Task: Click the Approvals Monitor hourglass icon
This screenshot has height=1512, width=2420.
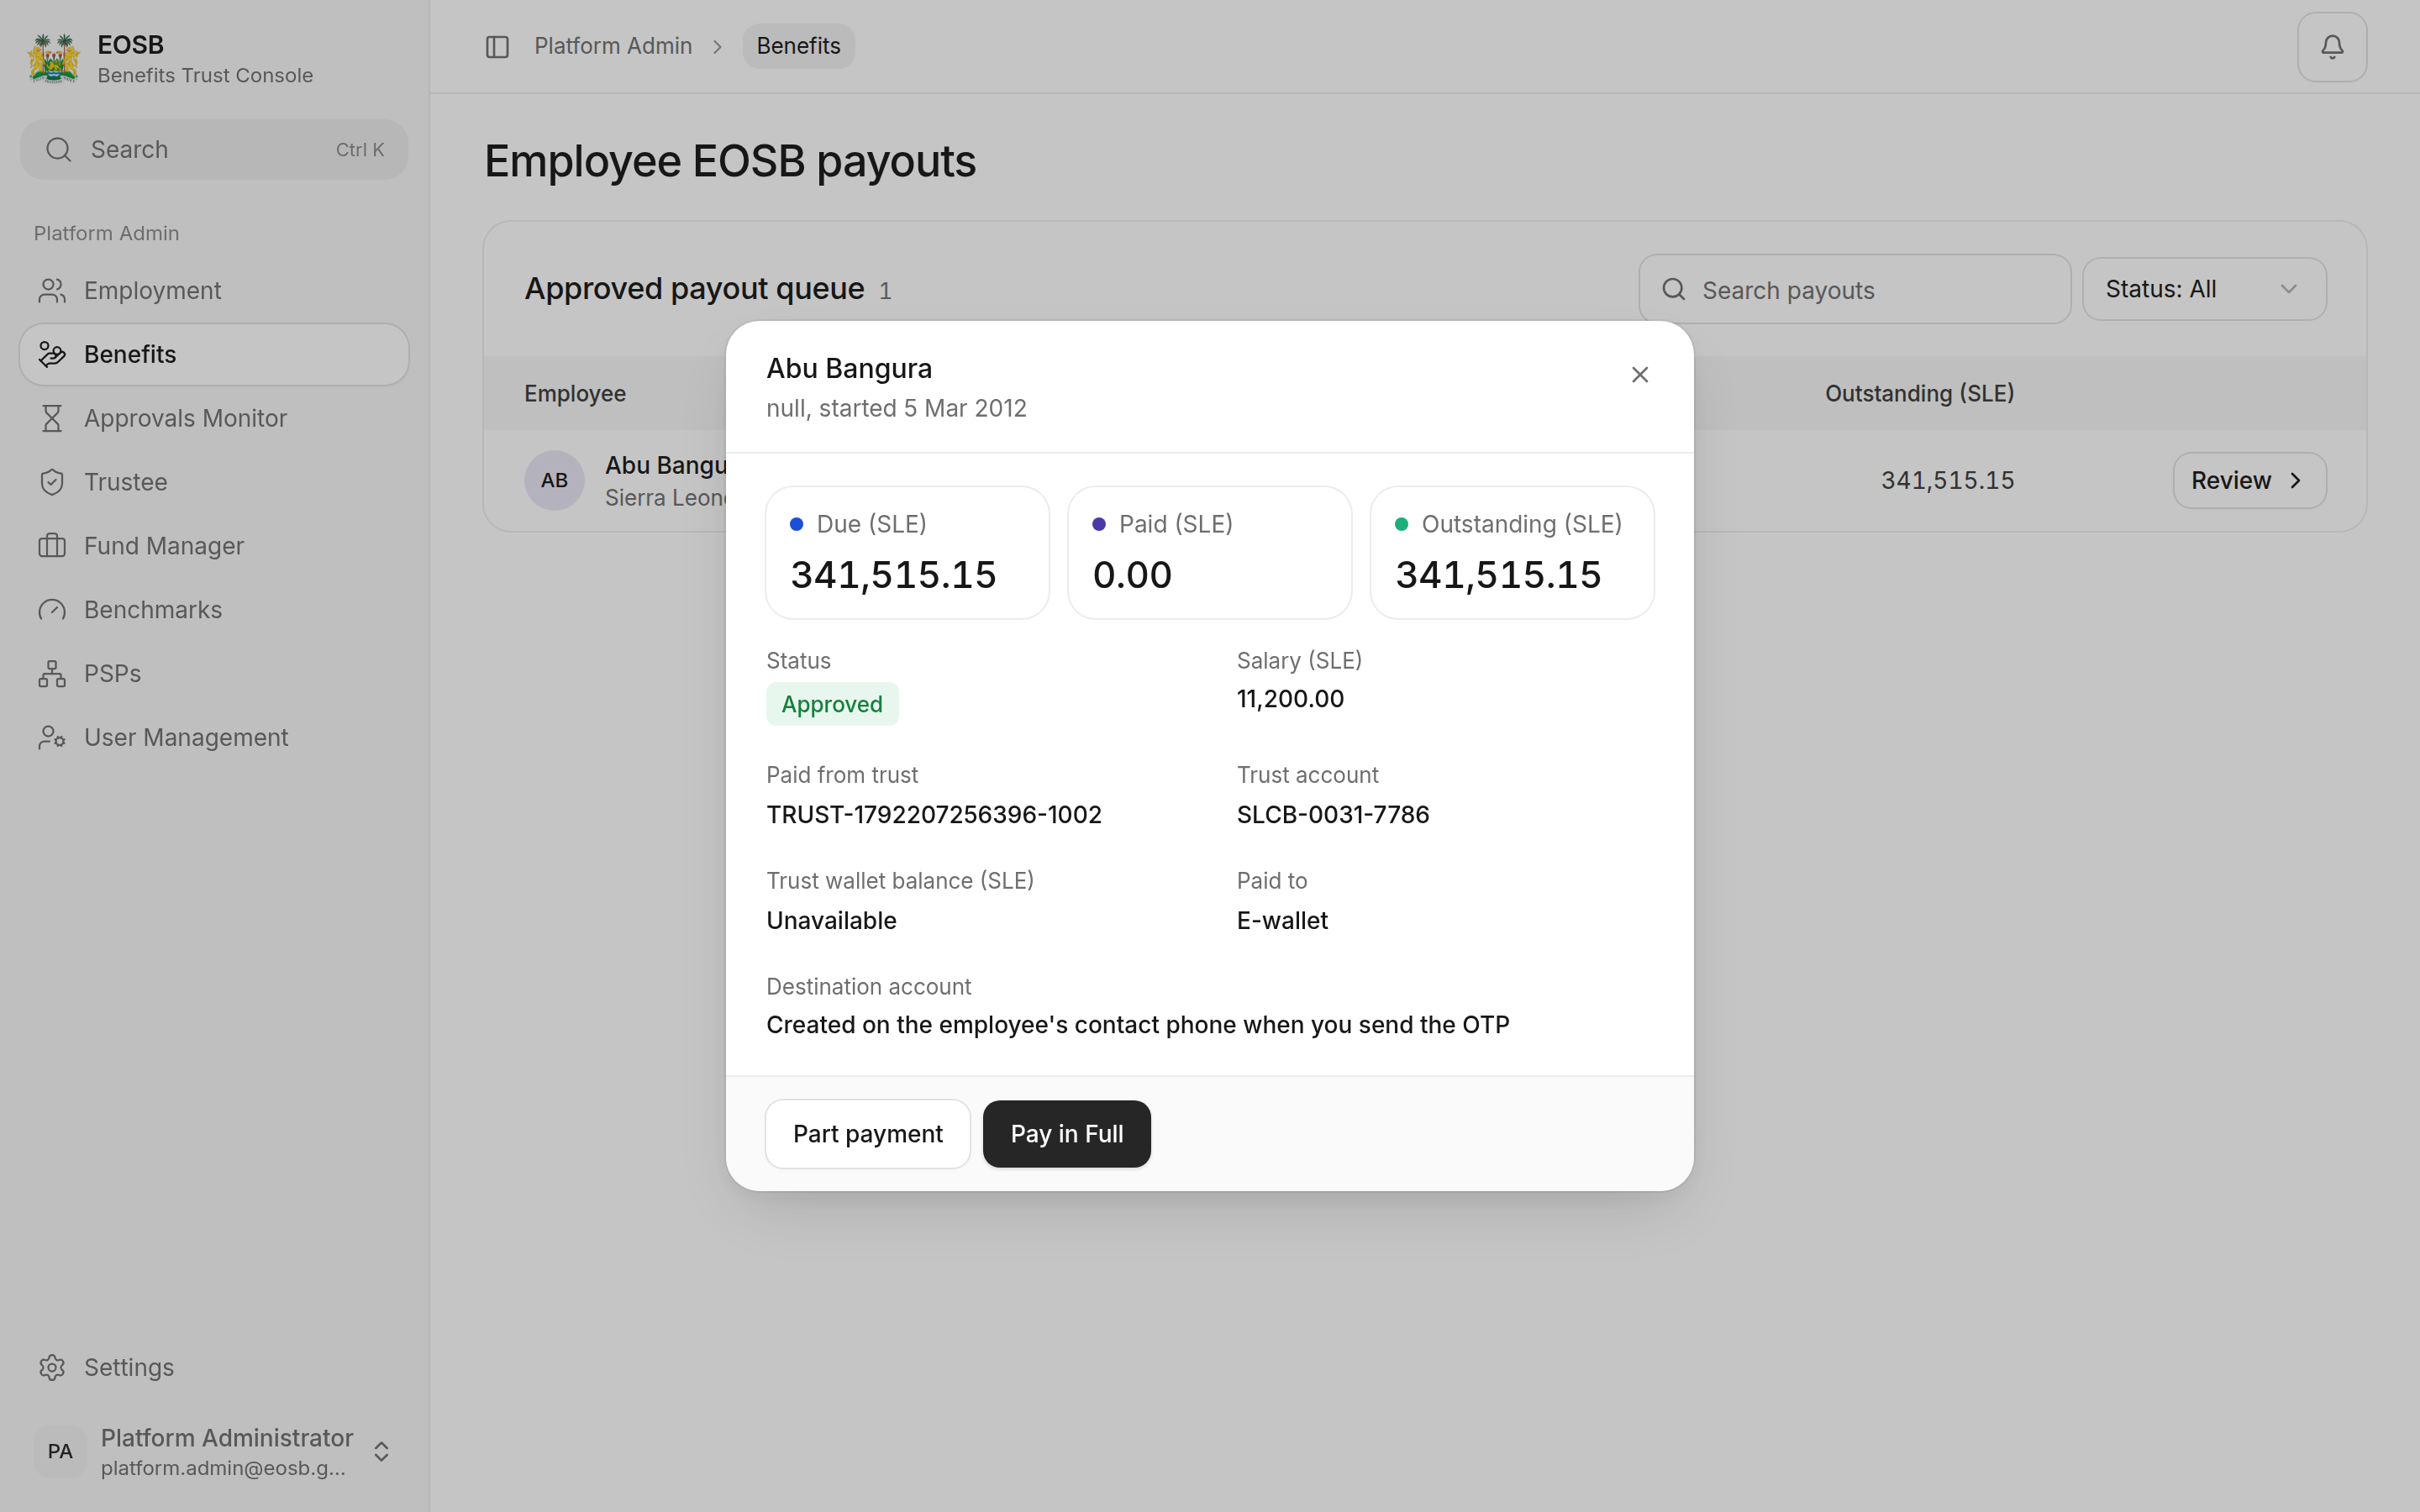Action: pos(52,418)
